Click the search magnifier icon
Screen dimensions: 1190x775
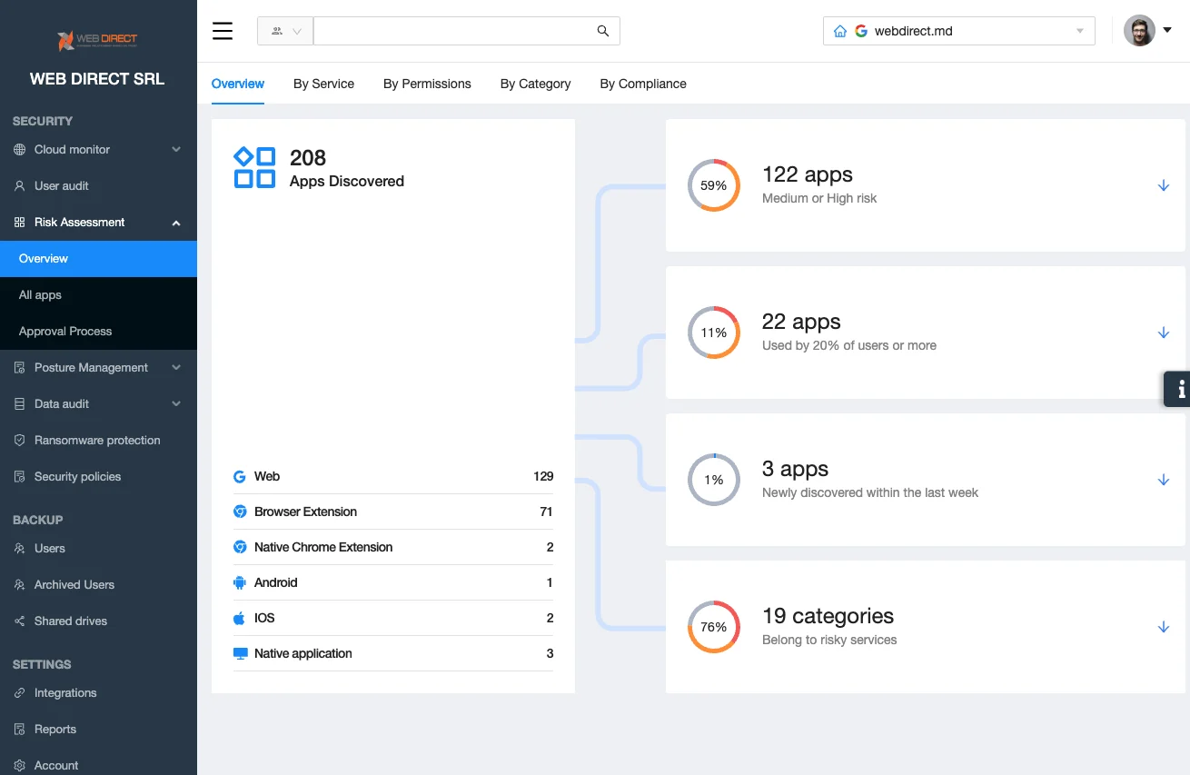pyautogui.click(x=603, y=31)
